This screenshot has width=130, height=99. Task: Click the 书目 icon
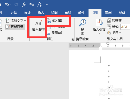109,33
